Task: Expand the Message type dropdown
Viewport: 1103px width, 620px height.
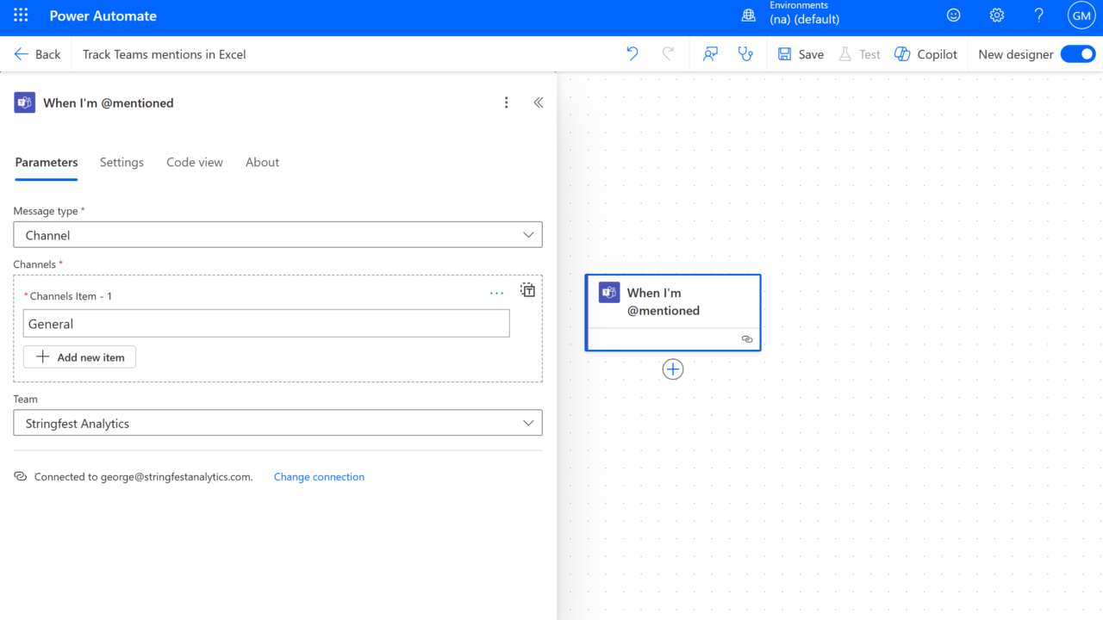Action: [x=277, y=235]
